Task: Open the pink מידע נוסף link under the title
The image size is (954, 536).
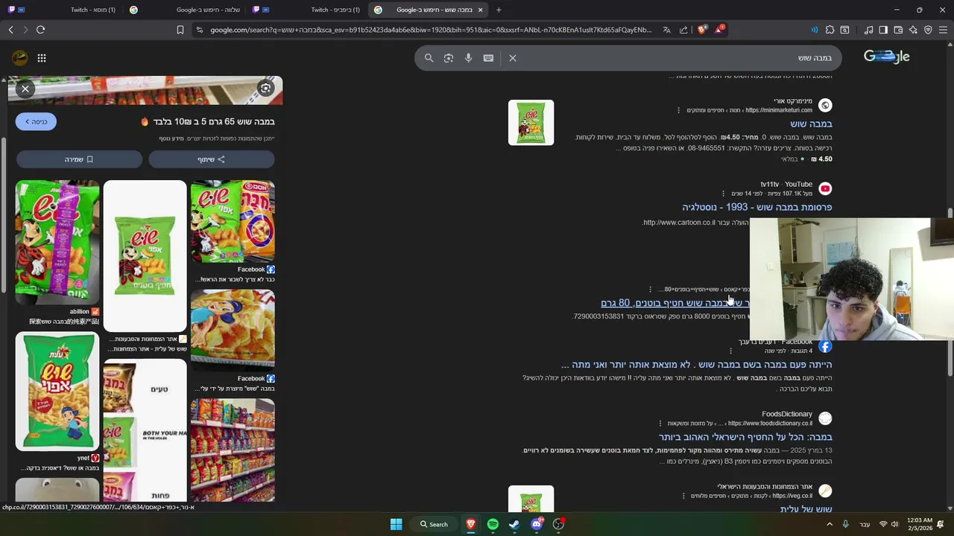Action: point(172,138)
